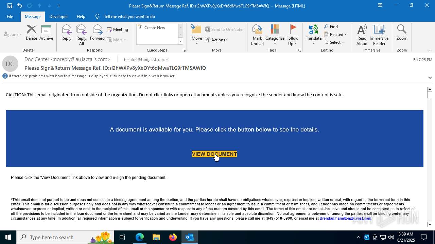Click the VIEW DOCUMENT link
Screen dimensions: 435x244
(x=214, y=154)
